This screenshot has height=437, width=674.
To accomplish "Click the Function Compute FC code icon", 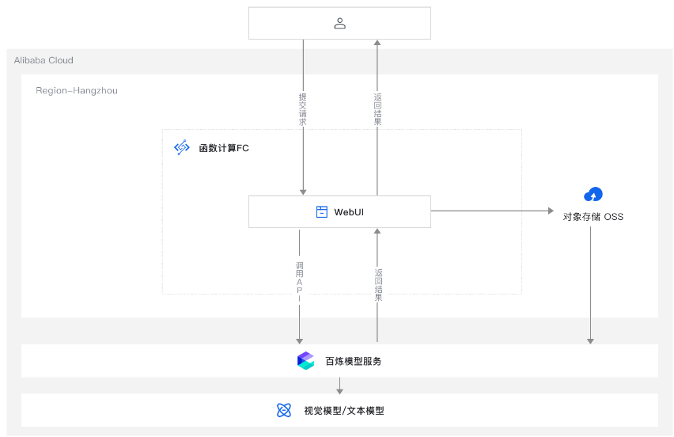I will click(182, 147).
